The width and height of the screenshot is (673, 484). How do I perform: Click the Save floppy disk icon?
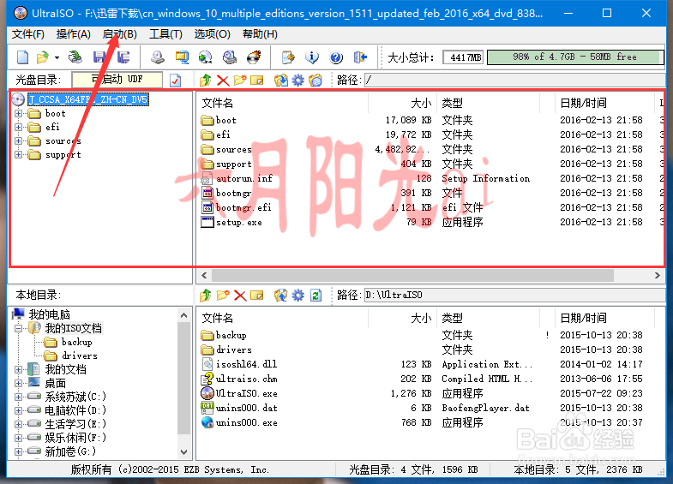point(99,57)
